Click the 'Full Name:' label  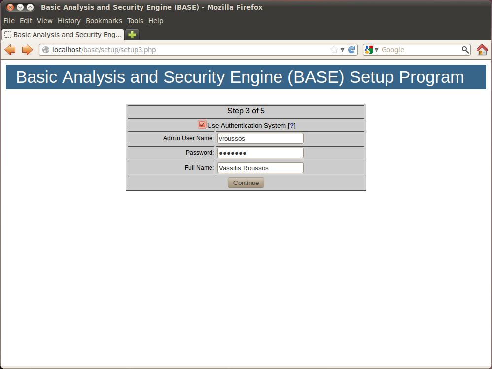[199, 167]
